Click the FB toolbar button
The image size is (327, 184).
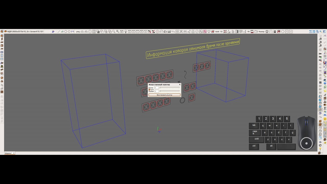(248, 32)
